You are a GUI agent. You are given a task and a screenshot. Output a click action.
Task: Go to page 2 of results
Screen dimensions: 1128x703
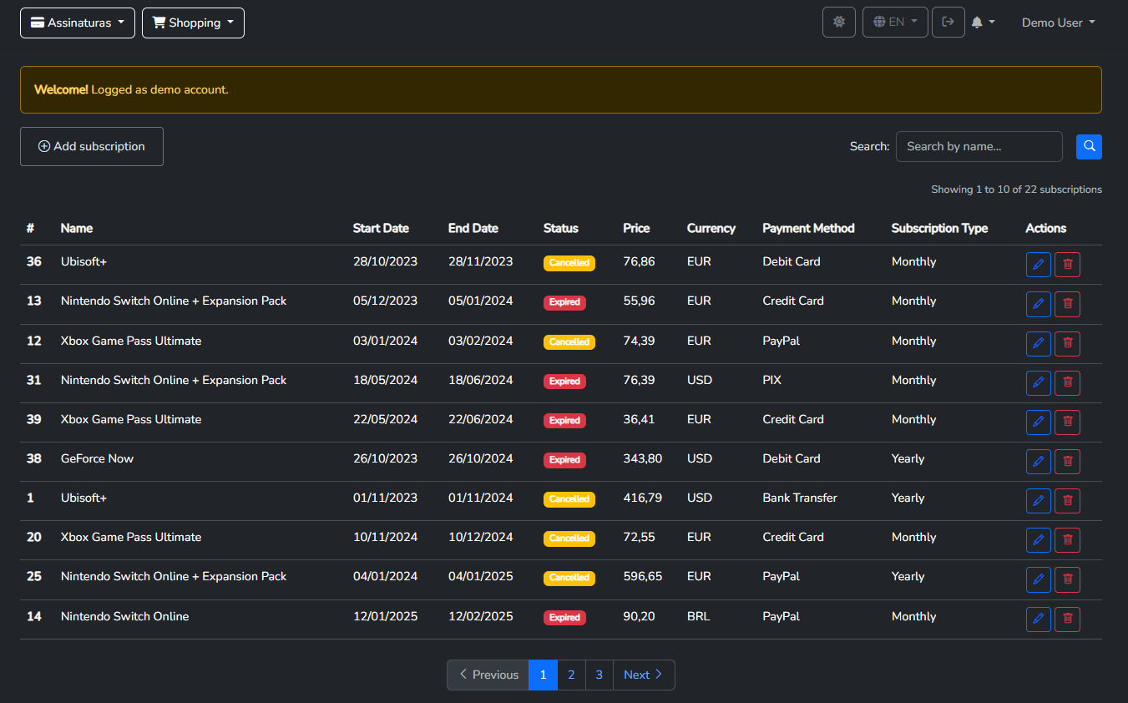tap(571, 675)
